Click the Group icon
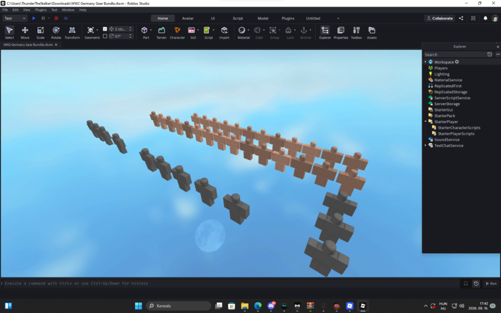The width and height of the screenshot is (501, 313). (273, 31)
